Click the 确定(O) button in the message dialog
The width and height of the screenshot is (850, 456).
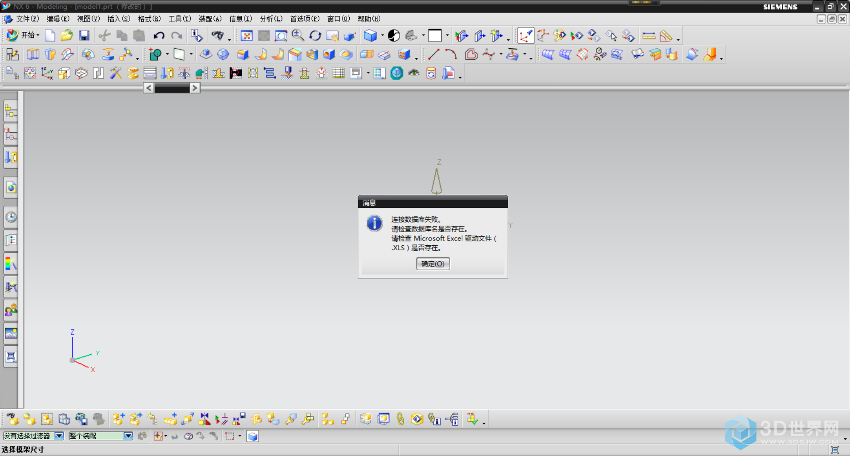pos(433,264)
